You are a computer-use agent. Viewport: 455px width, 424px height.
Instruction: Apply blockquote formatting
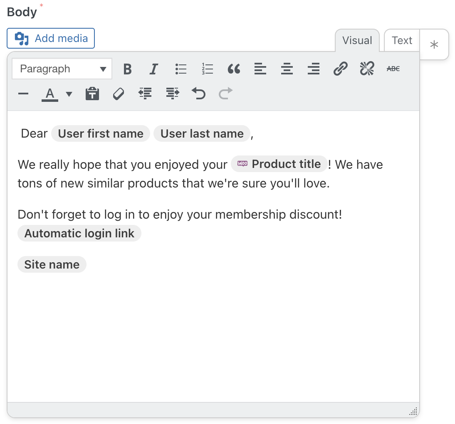[234, 69]
